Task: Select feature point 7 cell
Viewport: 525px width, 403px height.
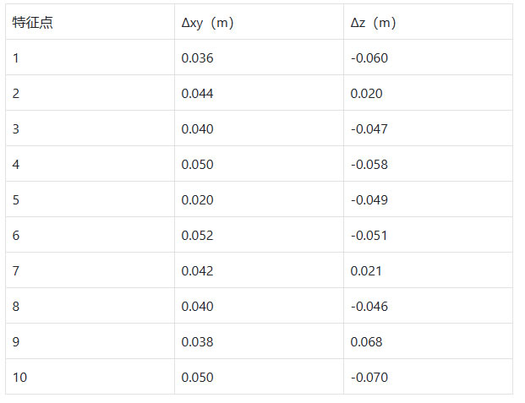Action: click(x=16, y=271)
